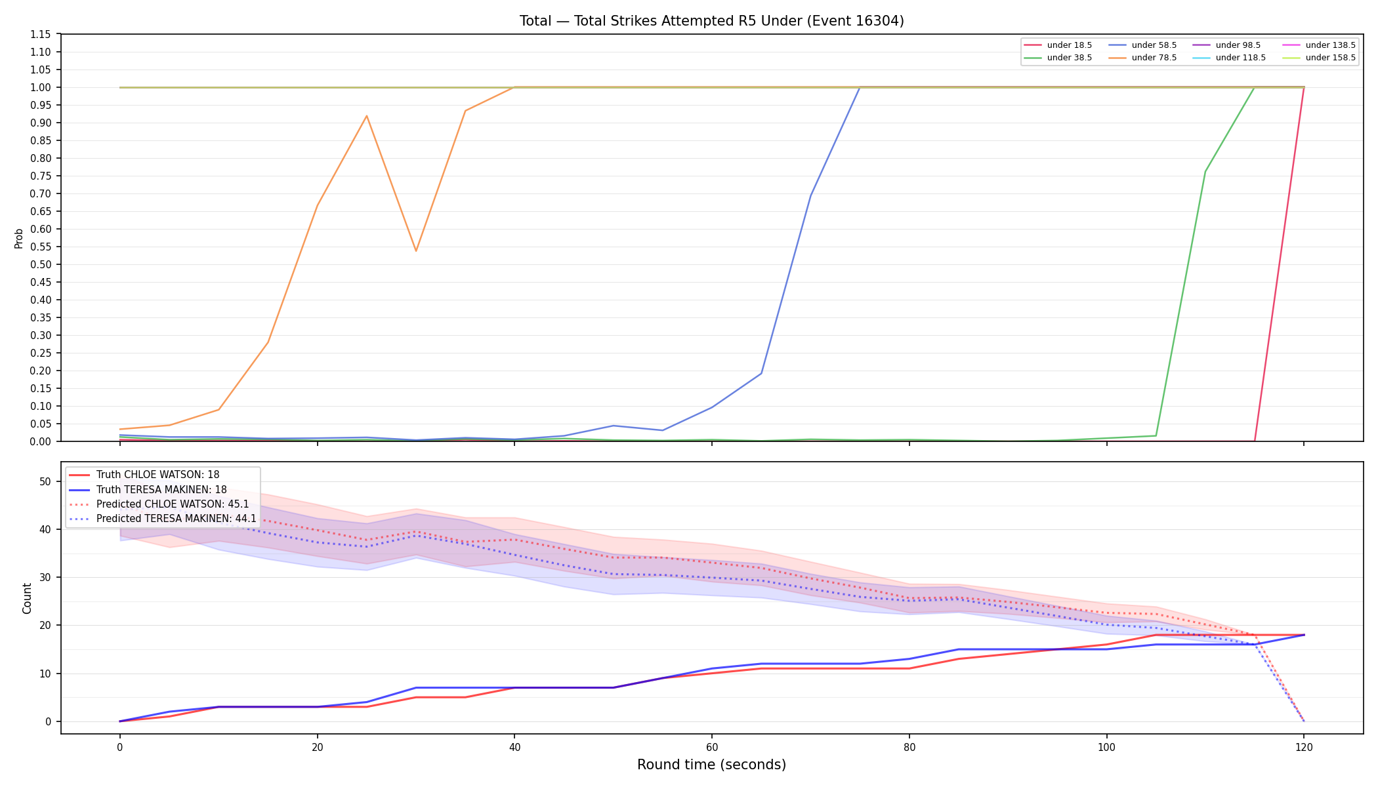Click the red line swatch for under 18.5
The height and width of the screenshot is (787, 1378).
tap(1033, 45)
